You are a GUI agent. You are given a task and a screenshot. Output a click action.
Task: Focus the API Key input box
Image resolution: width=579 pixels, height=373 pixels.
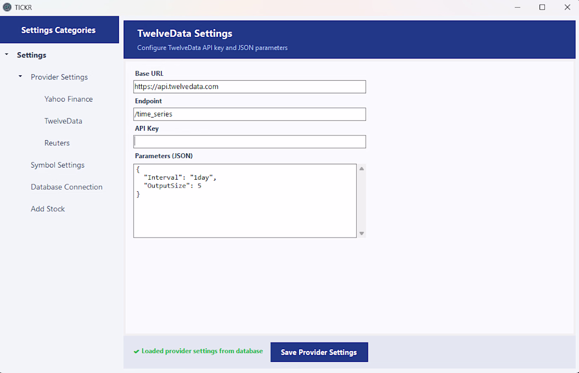coord(249,142)
